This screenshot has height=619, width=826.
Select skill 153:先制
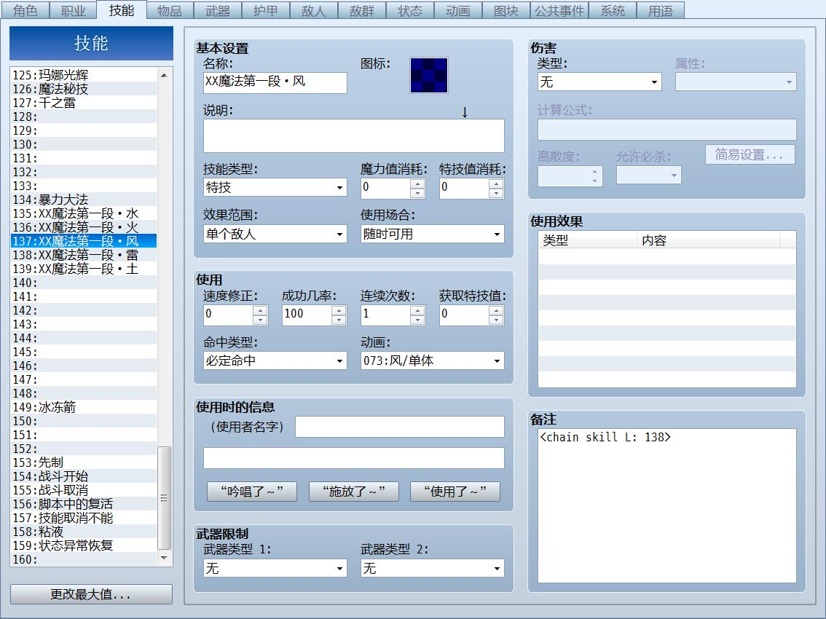[84, 462]
